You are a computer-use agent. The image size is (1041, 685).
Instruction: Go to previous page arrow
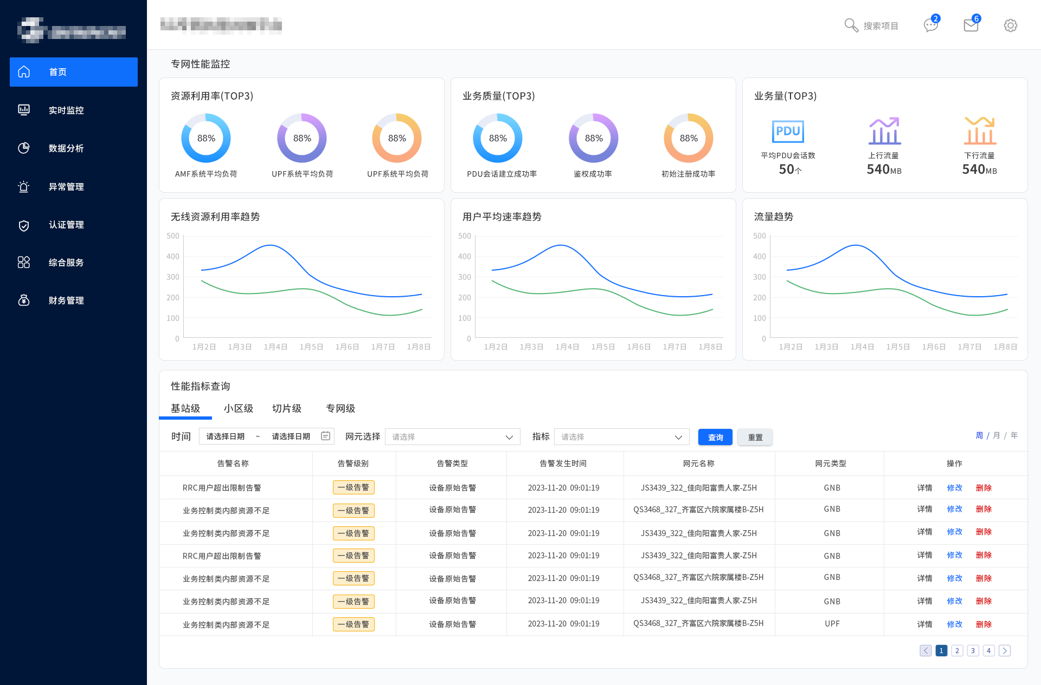[x=926, y=650]
